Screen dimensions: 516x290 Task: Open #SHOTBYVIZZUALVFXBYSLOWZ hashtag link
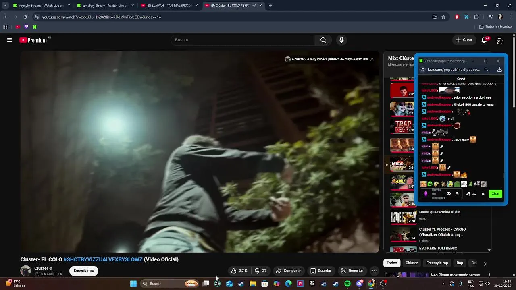coord(103,259)
